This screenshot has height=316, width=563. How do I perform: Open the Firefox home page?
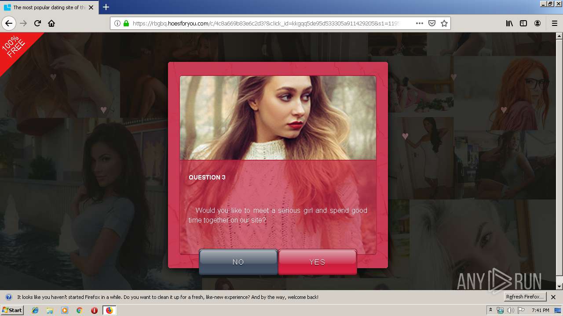[51, 23]
